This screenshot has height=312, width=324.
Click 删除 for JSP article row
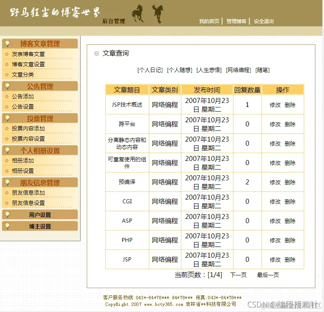pyautogui.click(x=290, y=260)
